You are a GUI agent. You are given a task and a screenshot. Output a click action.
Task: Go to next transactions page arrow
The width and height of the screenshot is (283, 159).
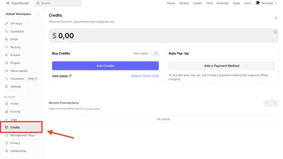(x=275, y=102)
